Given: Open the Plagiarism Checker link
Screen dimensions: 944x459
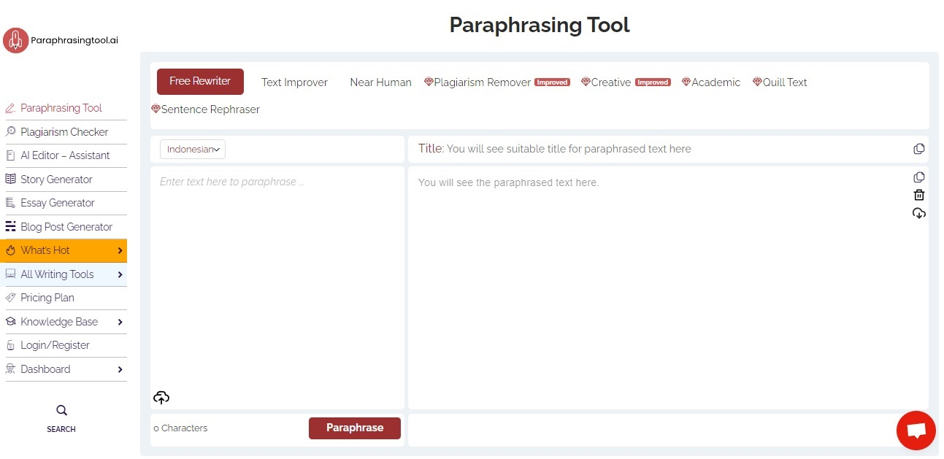Looking at the screenshot, I should [x=64, y=132].
